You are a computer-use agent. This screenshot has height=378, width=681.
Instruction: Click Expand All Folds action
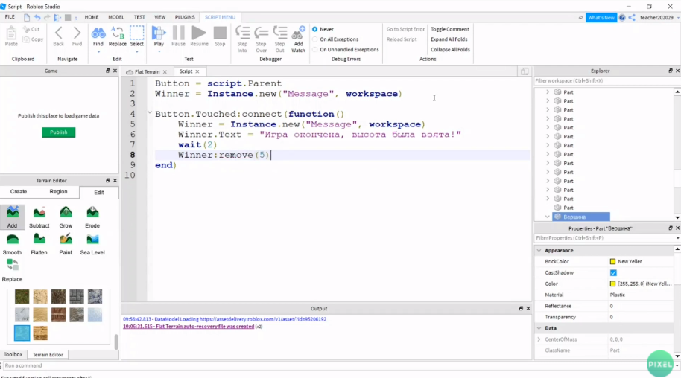pos(449,39)
